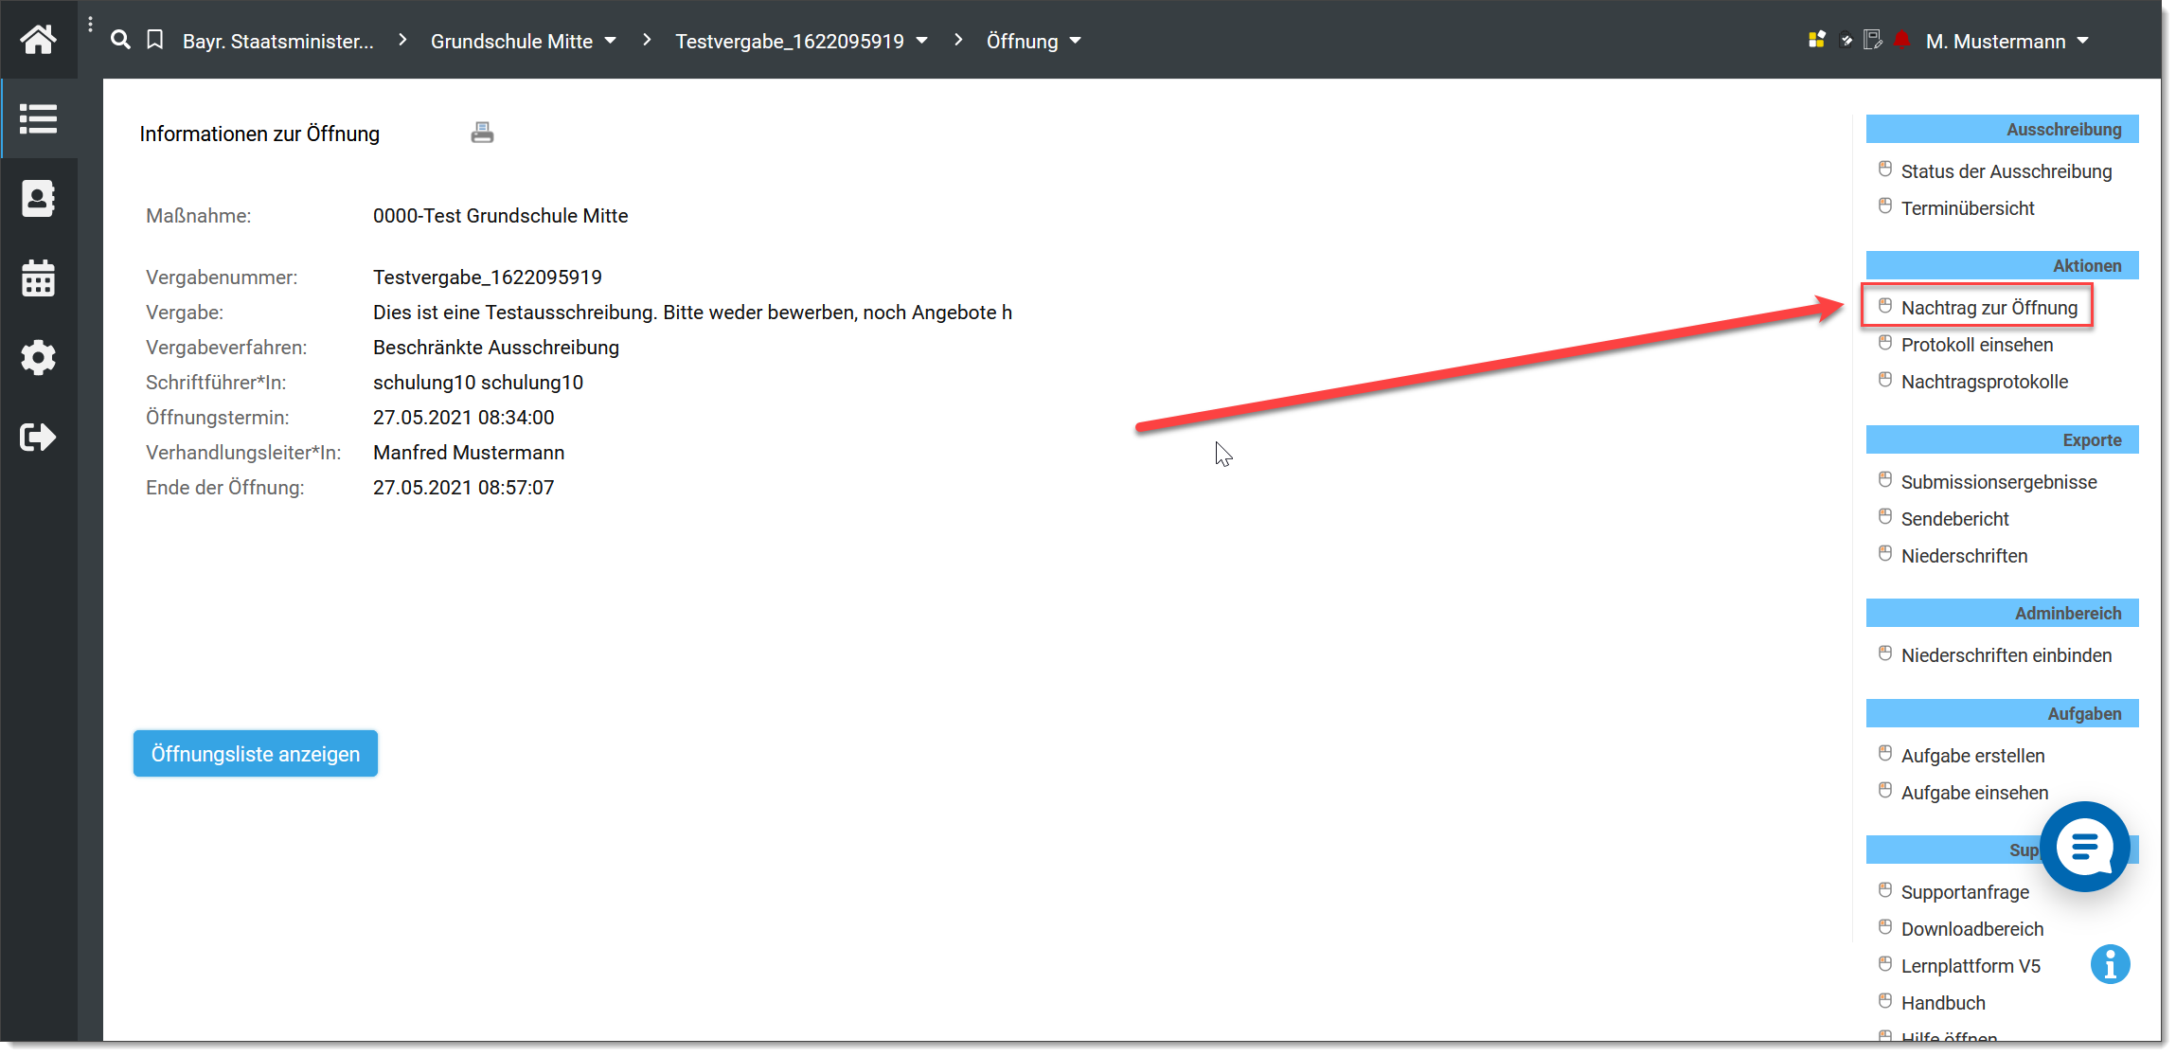The width and height of the screenshot is (2176, 1056).
Task: Open the Terminübersicht link
Action: click(1967, 208)
